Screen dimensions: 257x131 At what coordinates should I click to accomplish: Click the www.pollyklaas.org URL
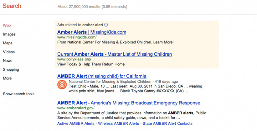pyautogui.click(x=74, y=59)
